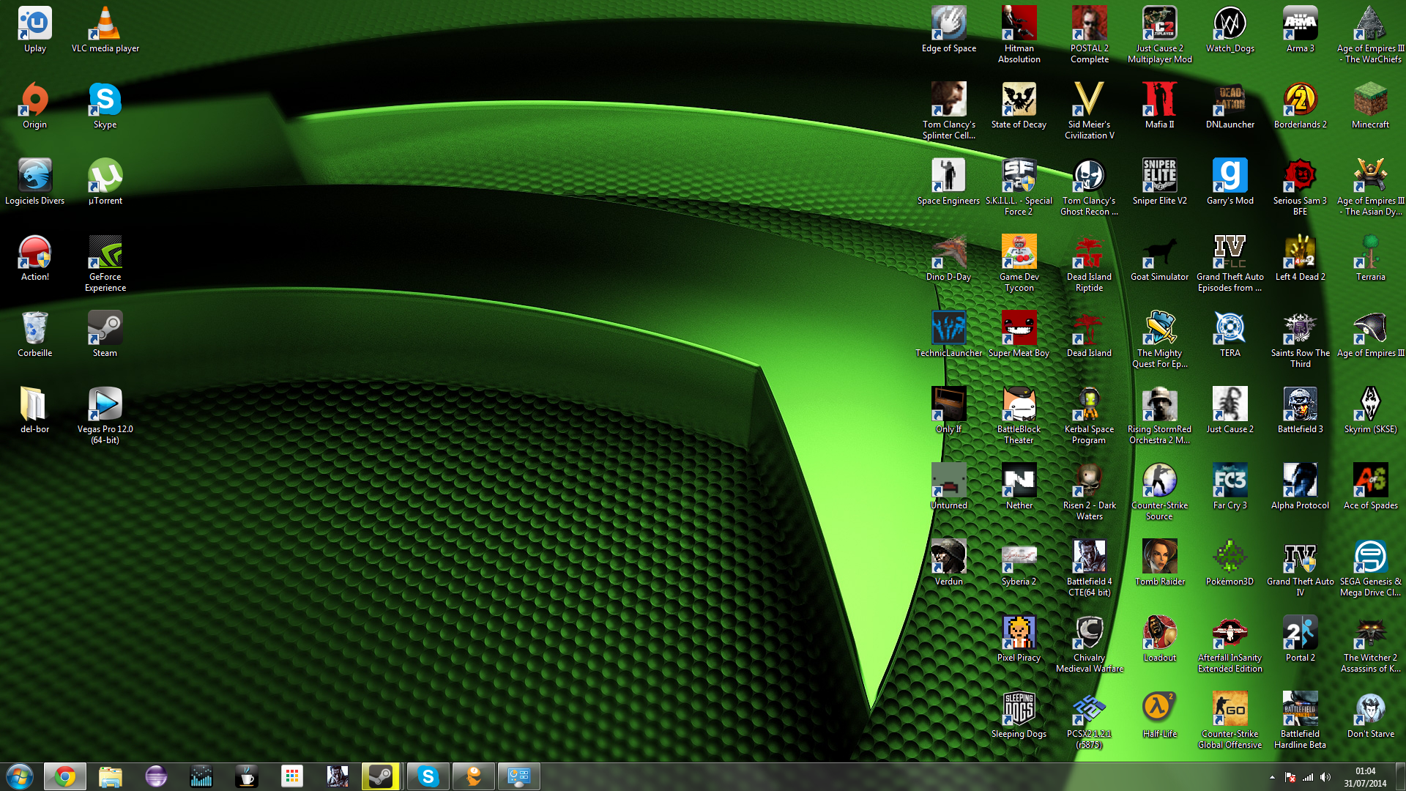Open Sniper Elite V2 icon
The height and width of the screenshot is (791, 1406).
pos(1159,182)
